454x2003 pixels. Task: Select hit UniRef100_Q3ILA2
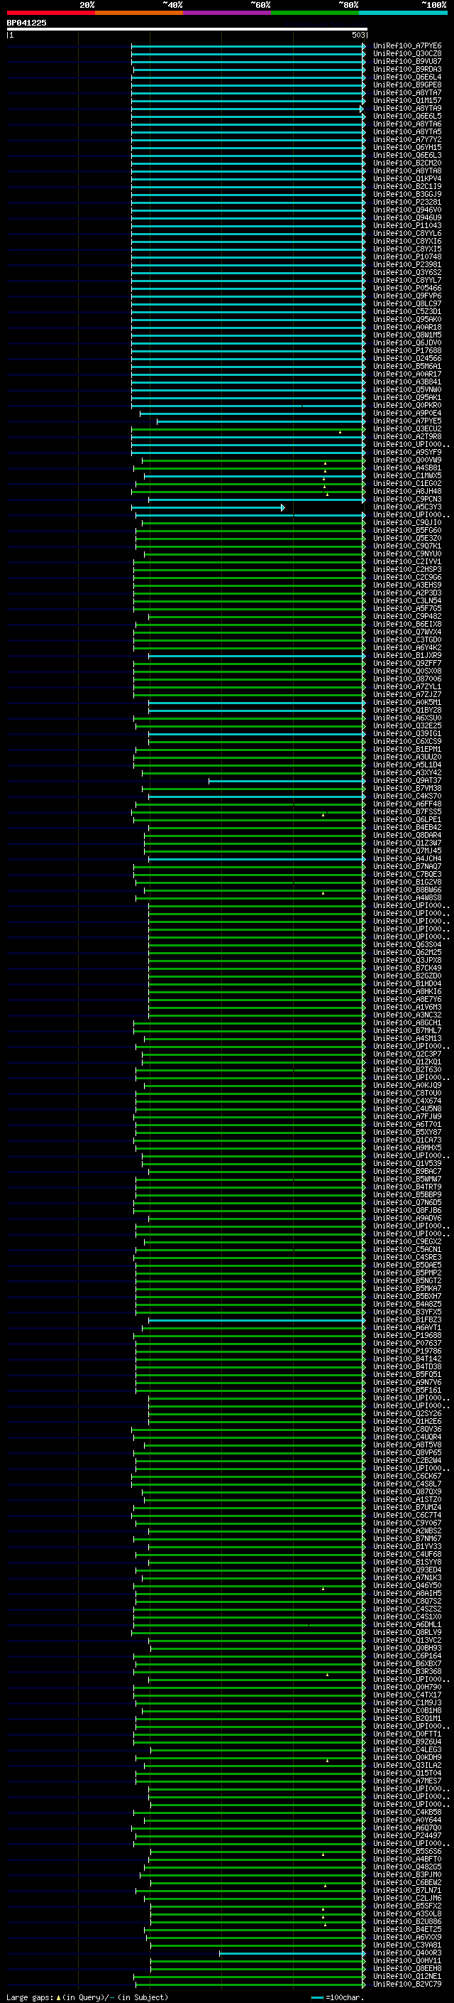click(407, 1765)
